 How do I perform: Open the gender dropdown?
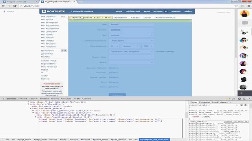tap(131, 35)
